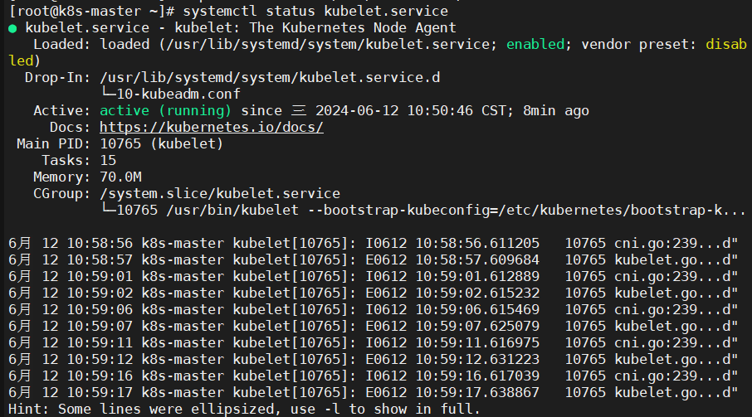The height and width of the screenshot is (417, 752).
Task: Click the yellow 'disab' vendor preset text
Action: pos(726,45)
